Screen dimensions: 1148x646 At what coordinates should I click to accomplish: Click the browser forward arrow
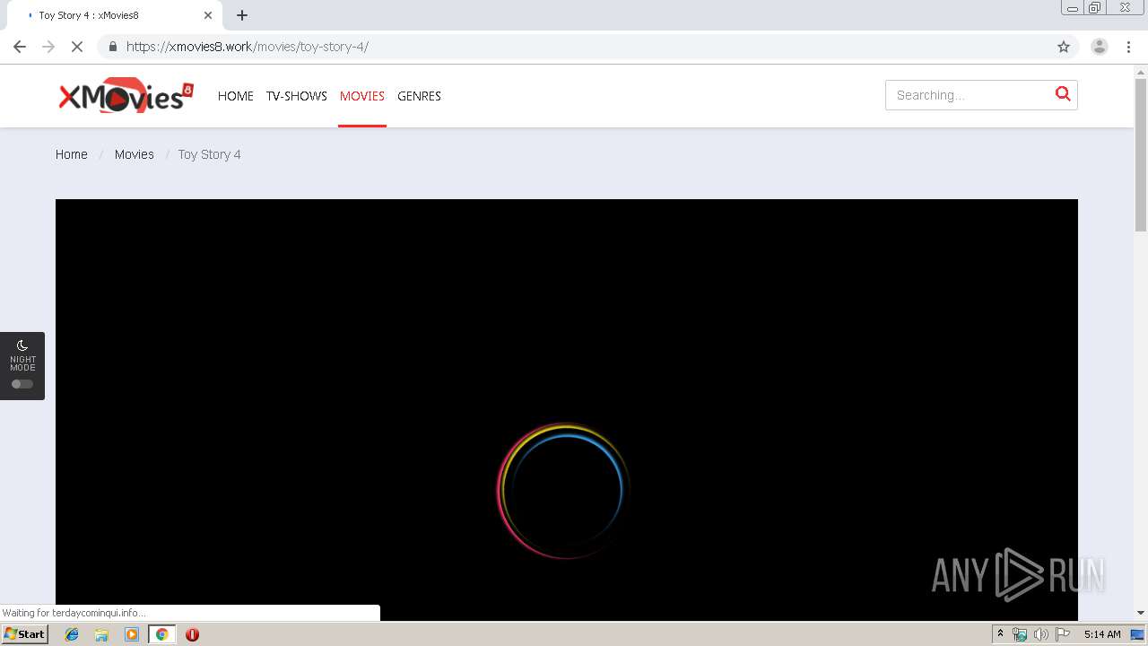[48, 47]
